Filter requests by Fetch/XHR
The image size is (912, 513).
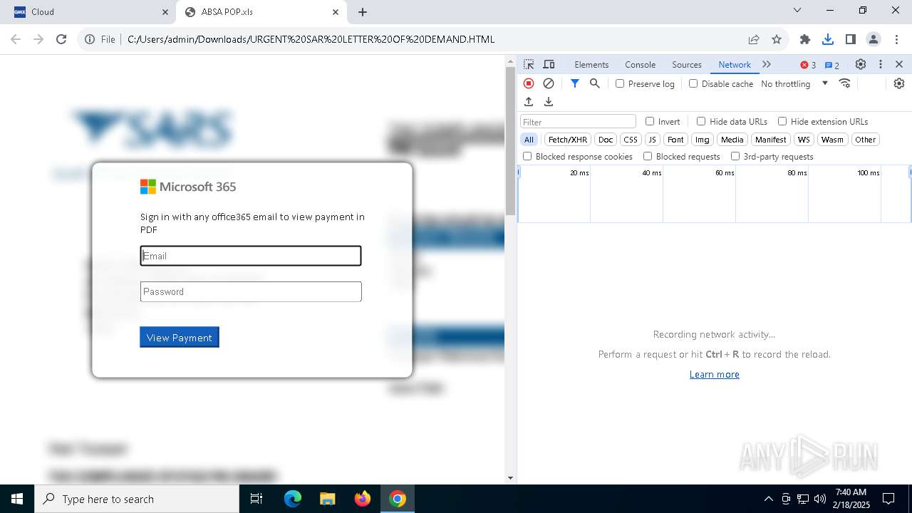tap(568, 140)
